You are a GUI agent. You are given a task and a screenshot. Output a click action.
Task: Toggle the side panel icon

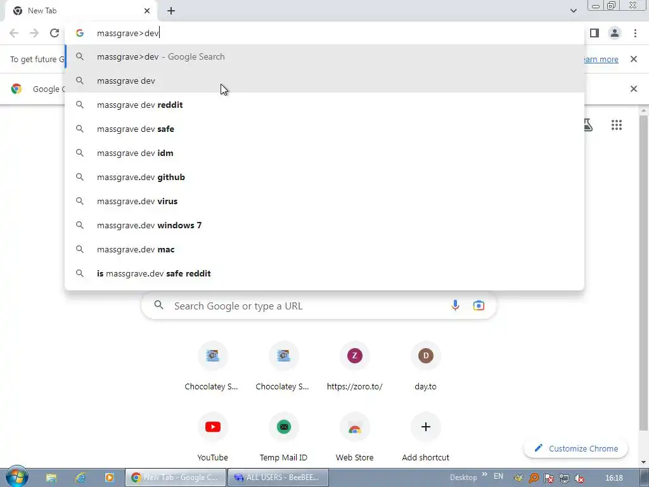[x=594, y=33]
